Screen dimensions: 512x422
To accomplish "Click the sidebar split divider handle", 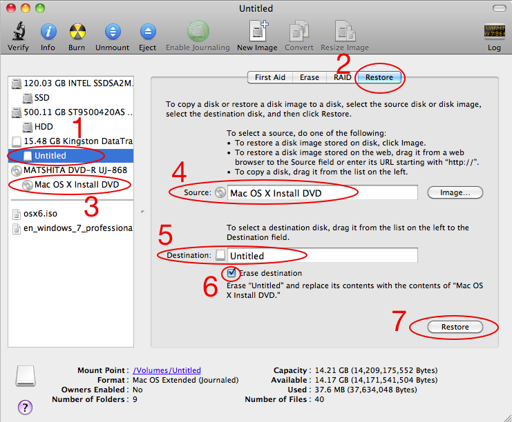I will pos(142,212).
